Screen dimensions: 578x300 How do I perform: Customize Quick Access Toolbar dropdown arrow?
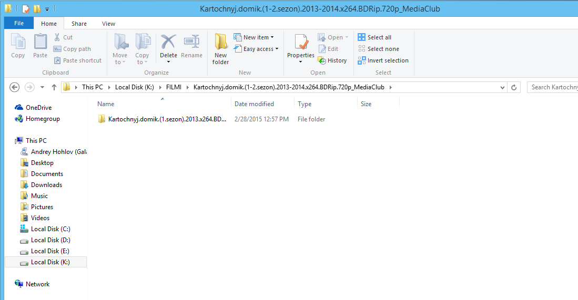click(47, 9)
